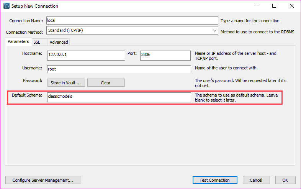This screenshot has width=301, height=189.
Task: Minimize the Setup New Connection window
Action: click(x=256, y=6)
